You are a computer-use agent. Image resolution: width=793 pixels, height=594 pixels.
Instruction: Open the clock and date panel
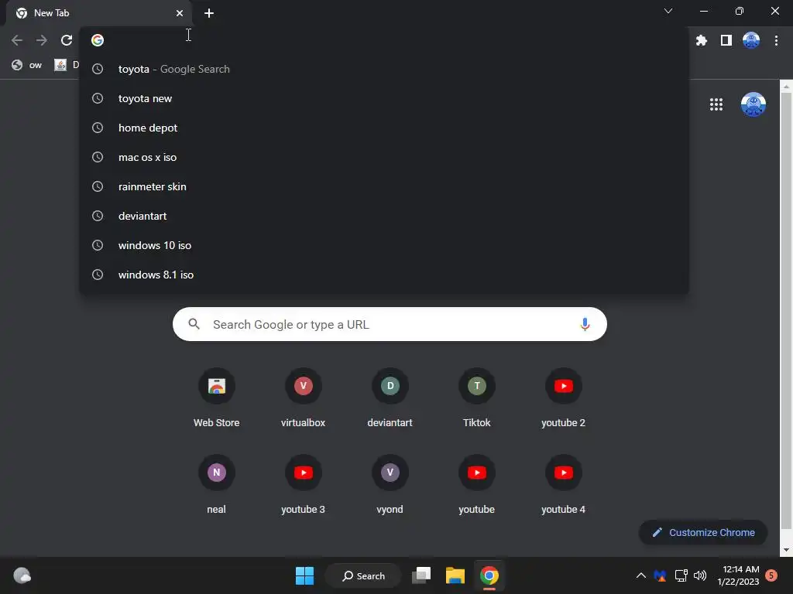(738, 575)
